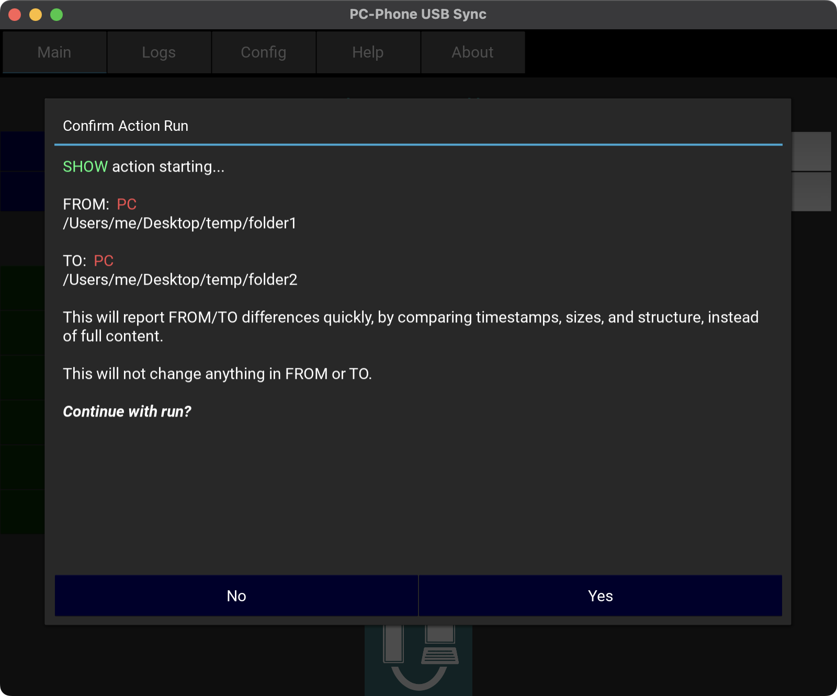The height and width of the screenshot is (696, 837).
Task: Open the Logs tab
Action: tap(159, 52)
